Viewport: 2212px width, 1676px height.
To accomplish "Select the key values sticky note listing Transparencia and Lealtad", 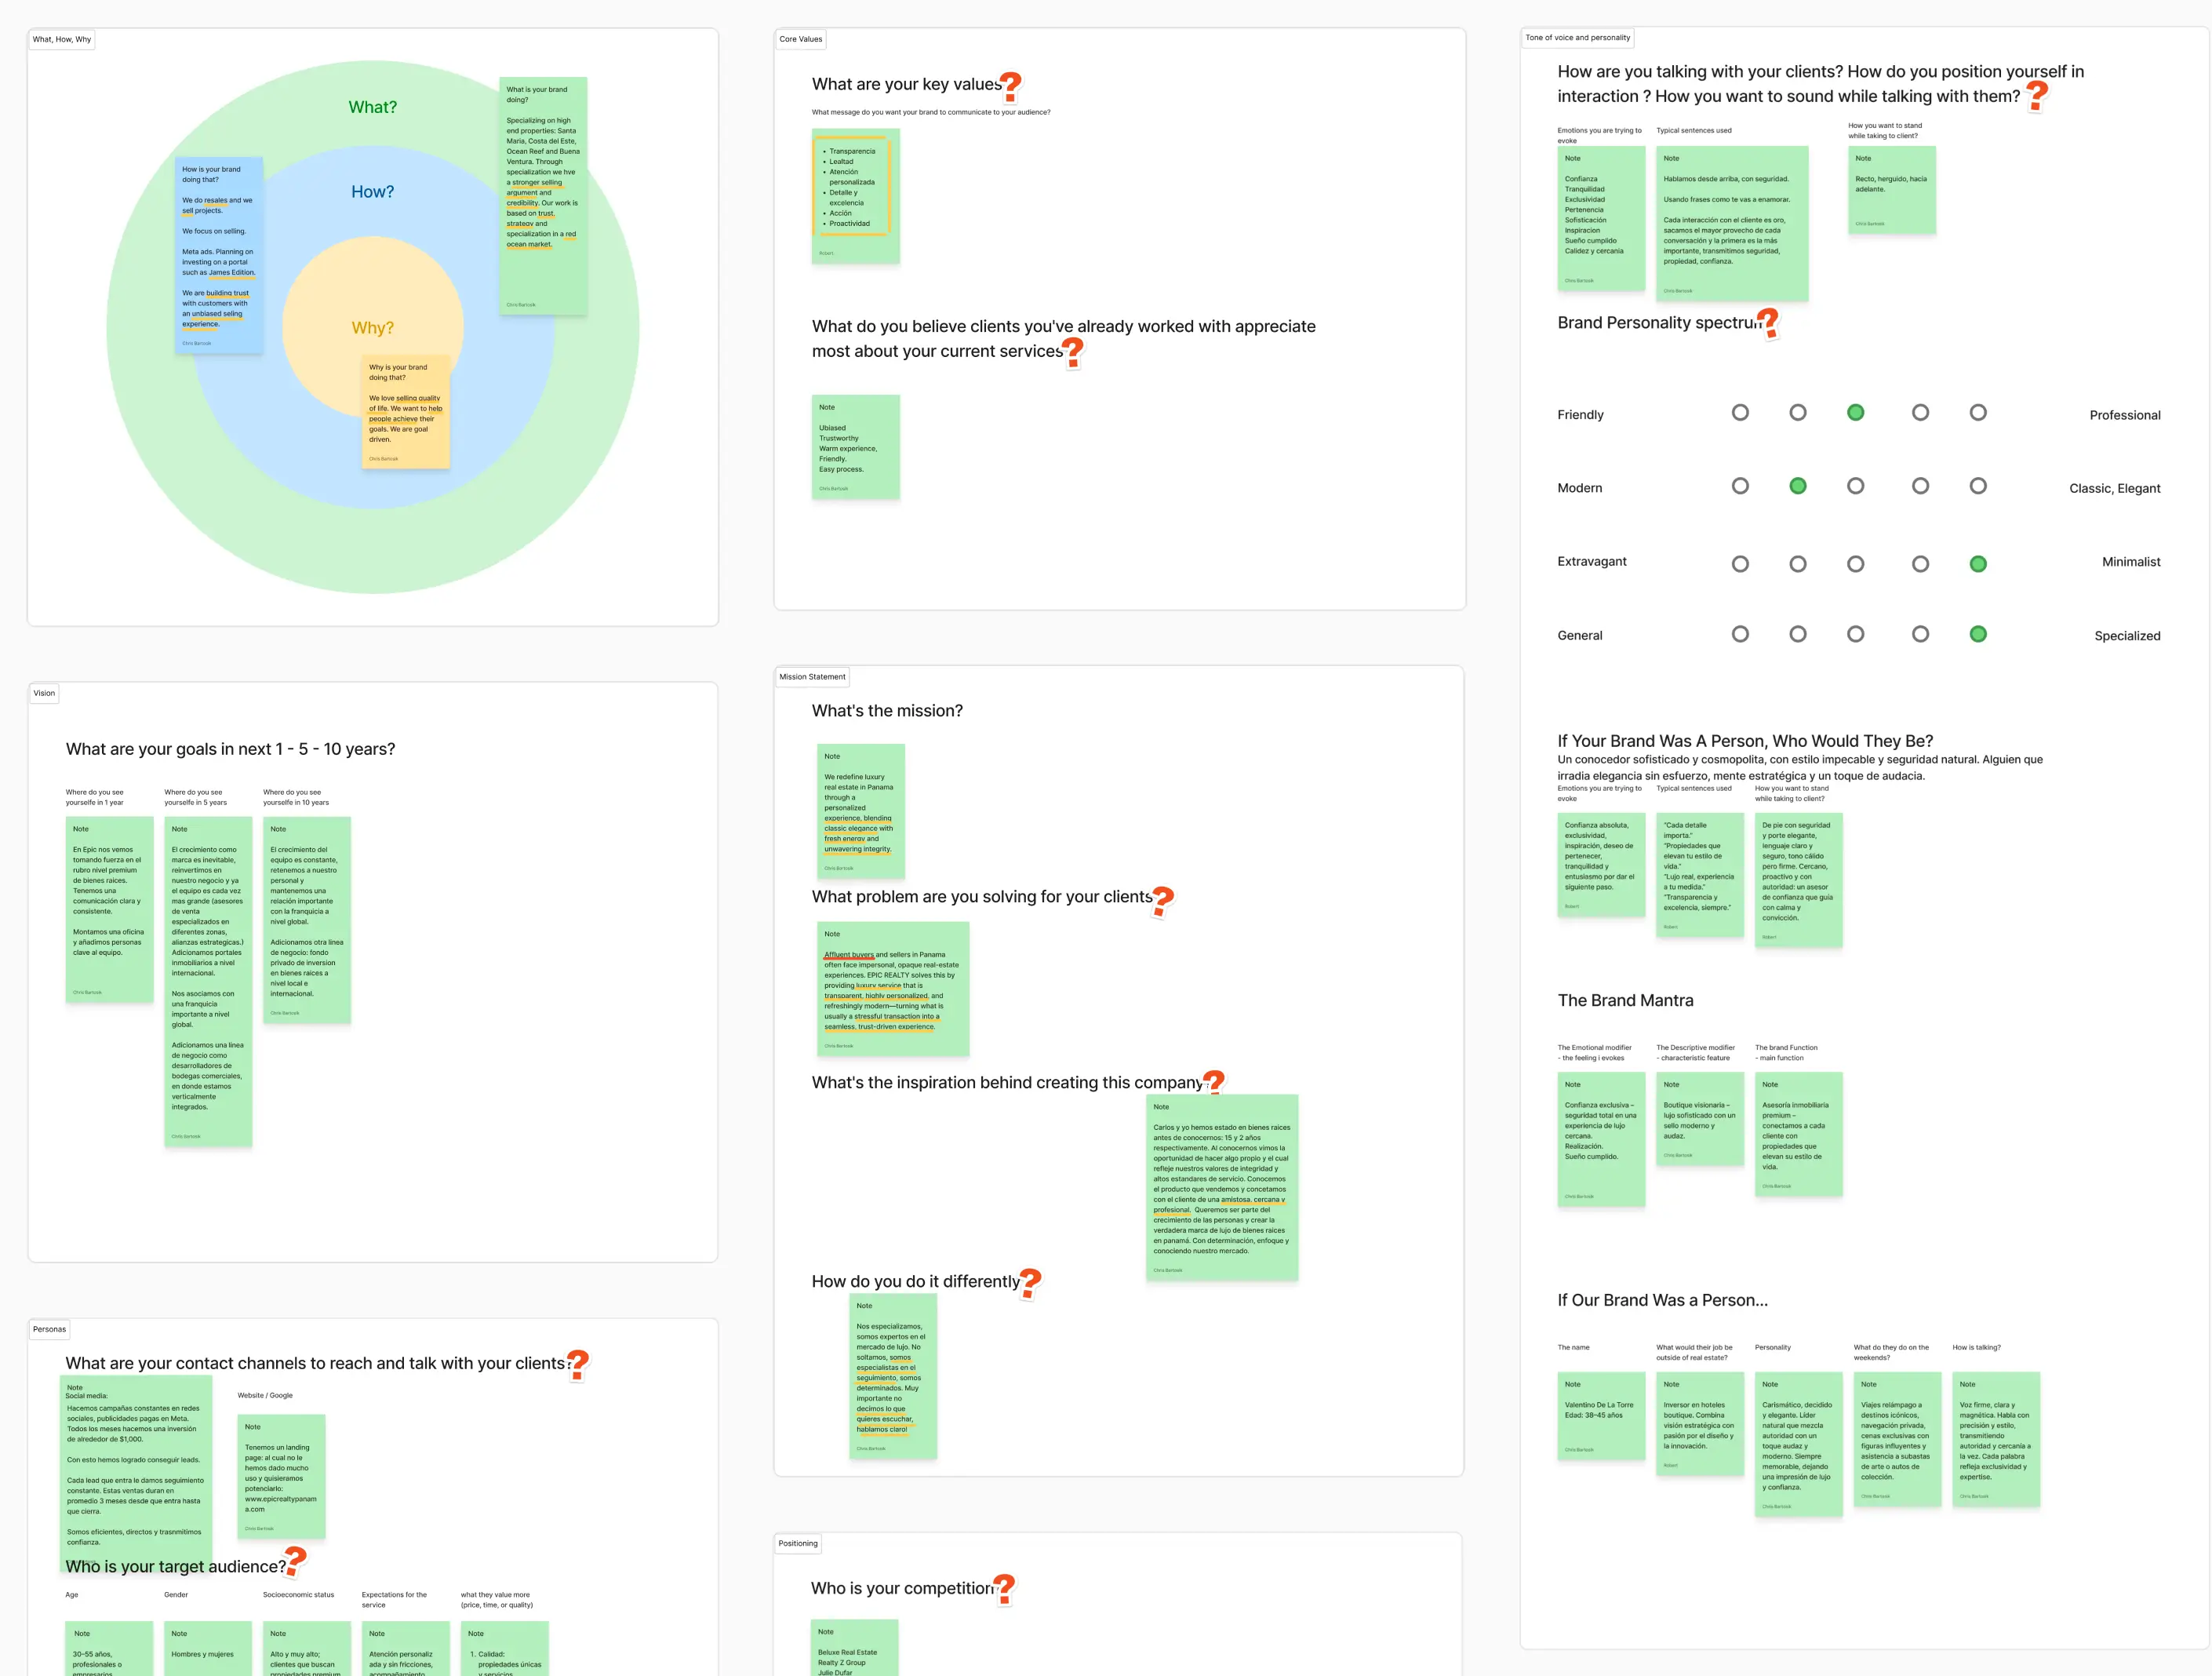I will tap(856, 196).
